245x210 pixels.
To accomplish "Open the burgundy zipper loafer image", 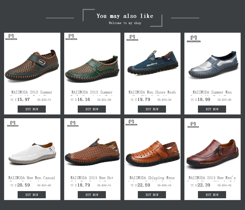I will (213, 153).
